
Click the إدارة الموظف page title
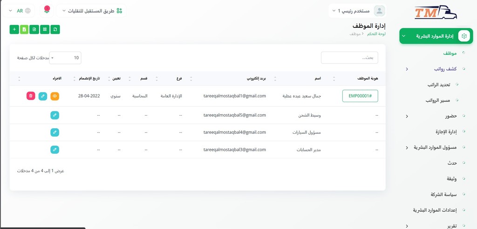(369, 26)
